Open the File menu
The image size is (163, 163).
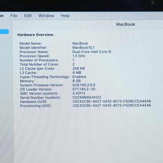tap(14, 16)
